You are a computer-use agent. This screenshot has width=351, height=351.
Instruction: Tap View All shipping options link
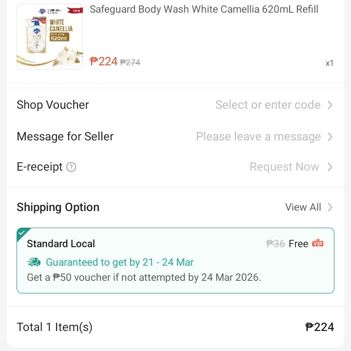pos(303,207)
